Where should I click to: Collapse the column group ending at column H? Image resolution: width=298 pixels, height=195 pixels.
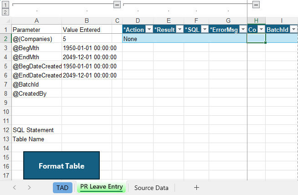[x=256, y=5]
